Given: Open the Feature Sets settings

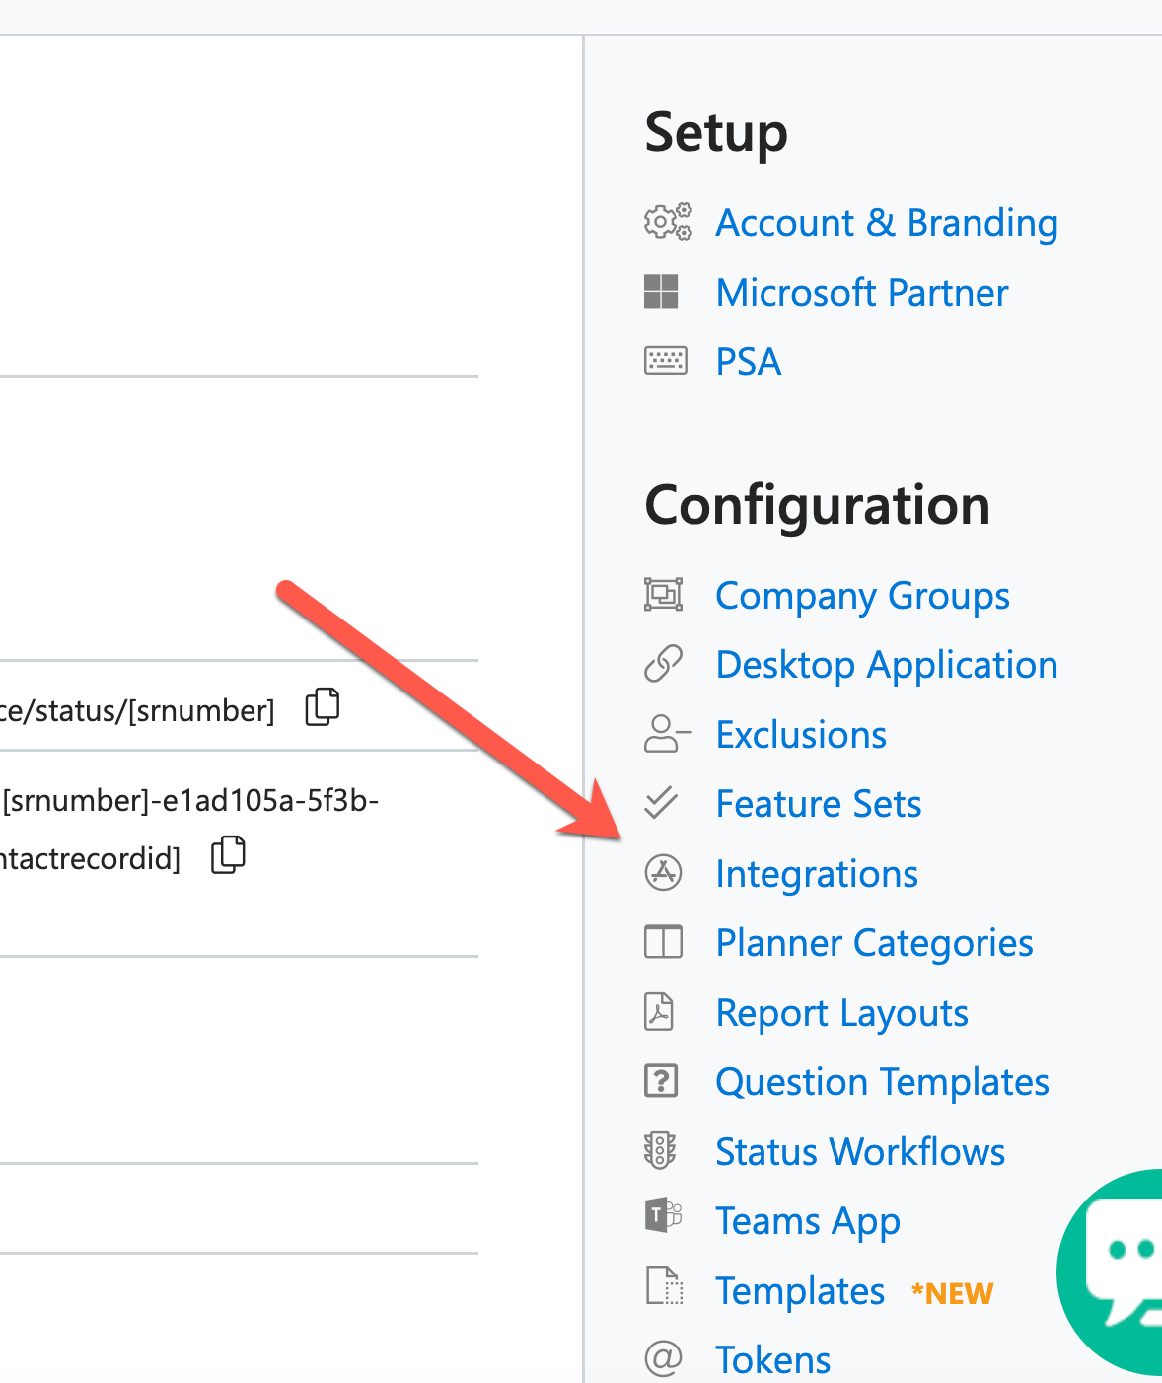Looking at the screenshot, I should click(x=818, y=803).
